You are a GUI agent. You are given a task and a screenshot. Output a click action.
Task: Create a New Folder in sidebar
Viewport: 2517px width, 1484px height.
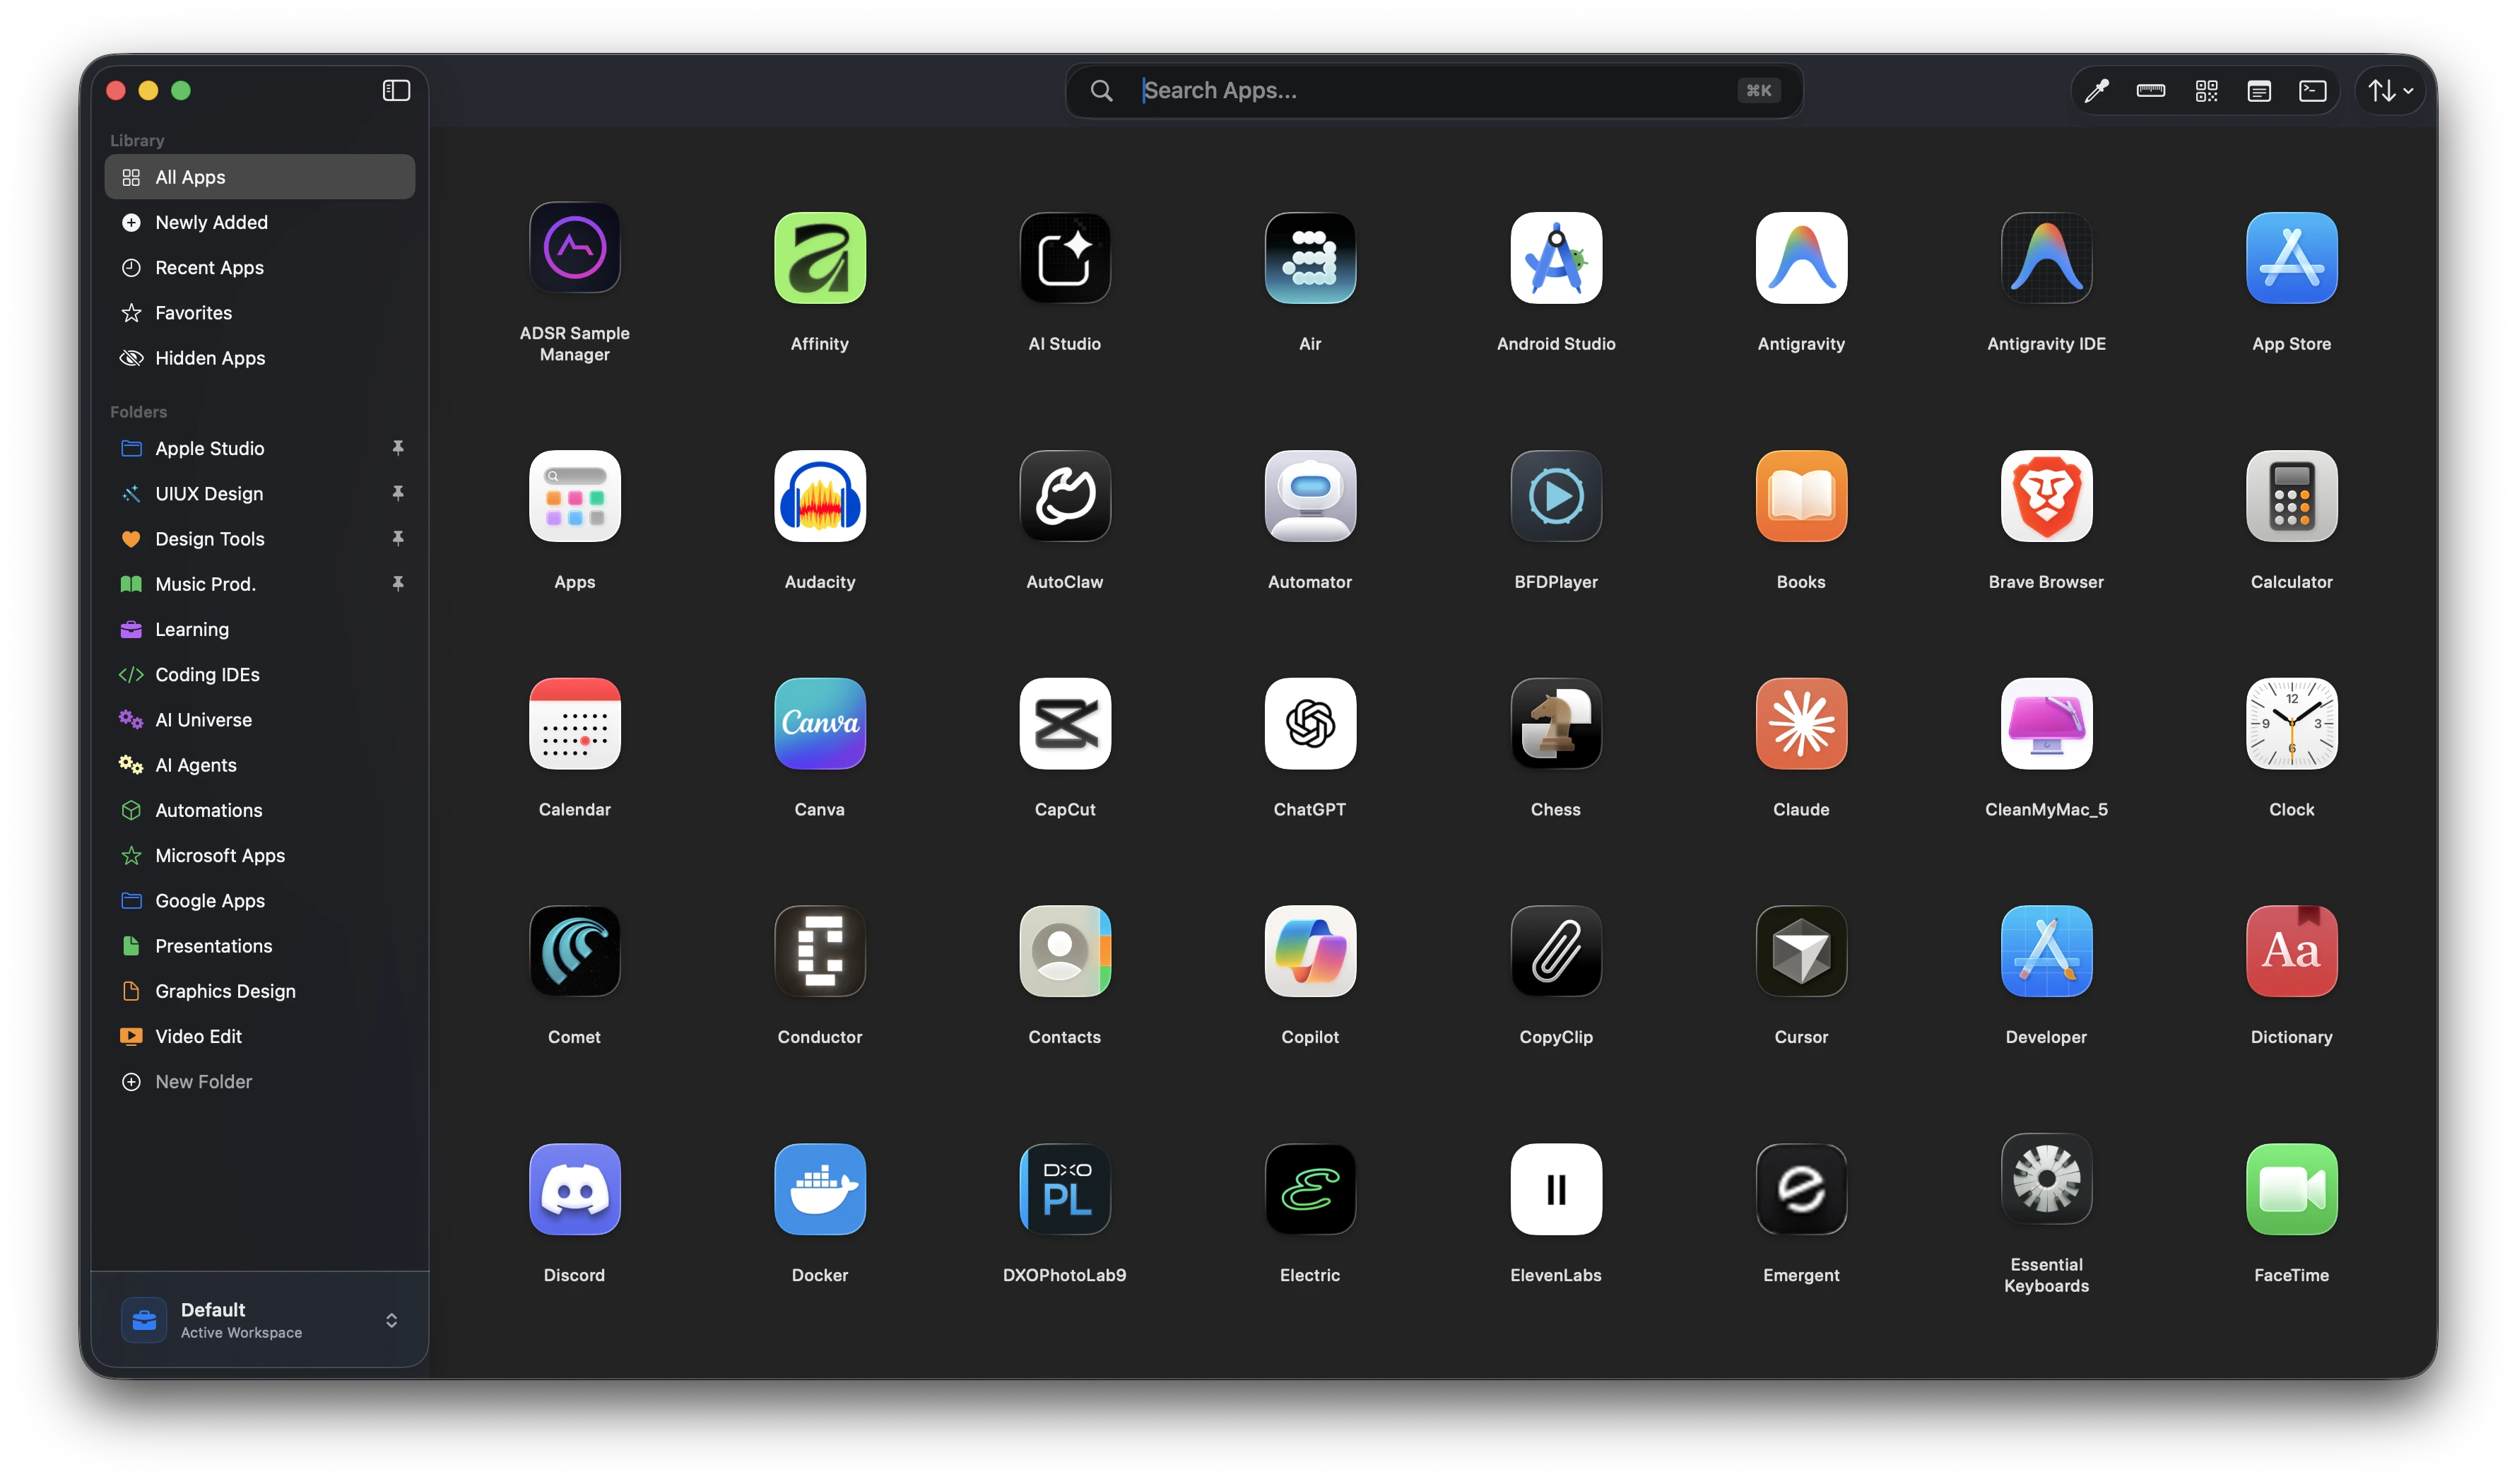click(x=260, y=1081)
